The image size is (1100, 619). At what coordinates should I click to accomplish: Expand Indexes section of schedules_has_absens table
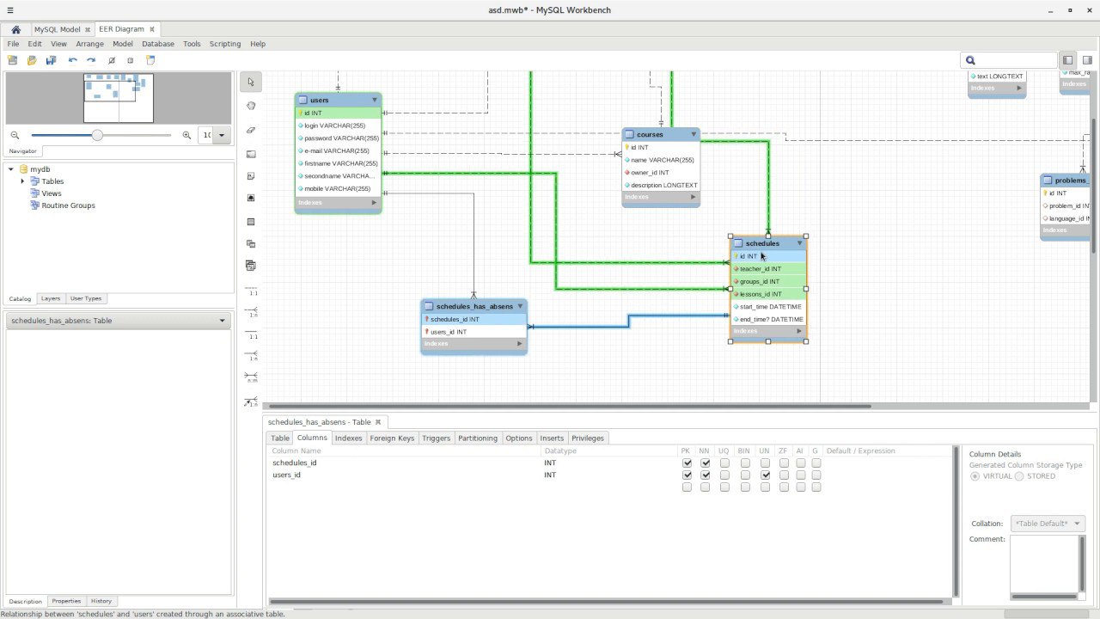click(519, 344)
